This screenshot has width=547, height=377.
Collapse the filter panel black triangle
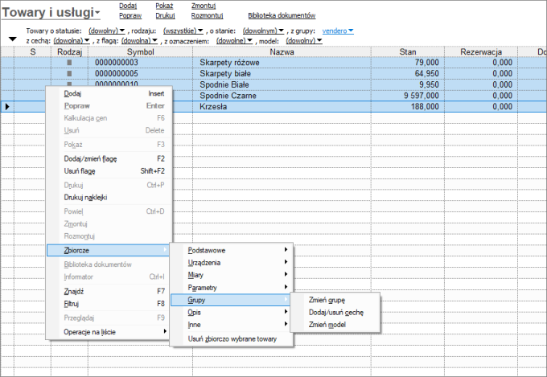click(13, 39)
